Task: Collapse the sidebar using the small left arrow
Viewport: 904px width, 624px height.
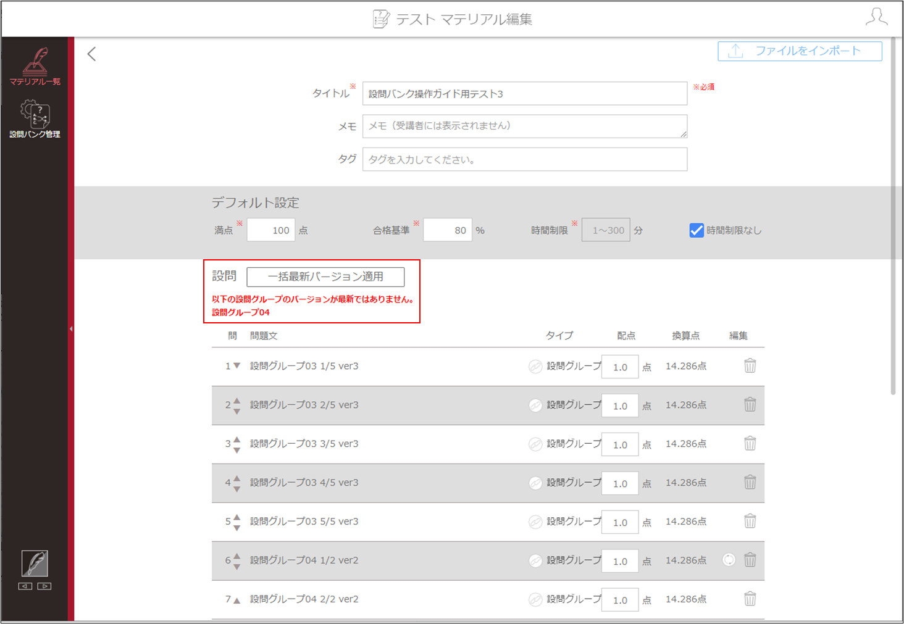Action: point(71,329)
